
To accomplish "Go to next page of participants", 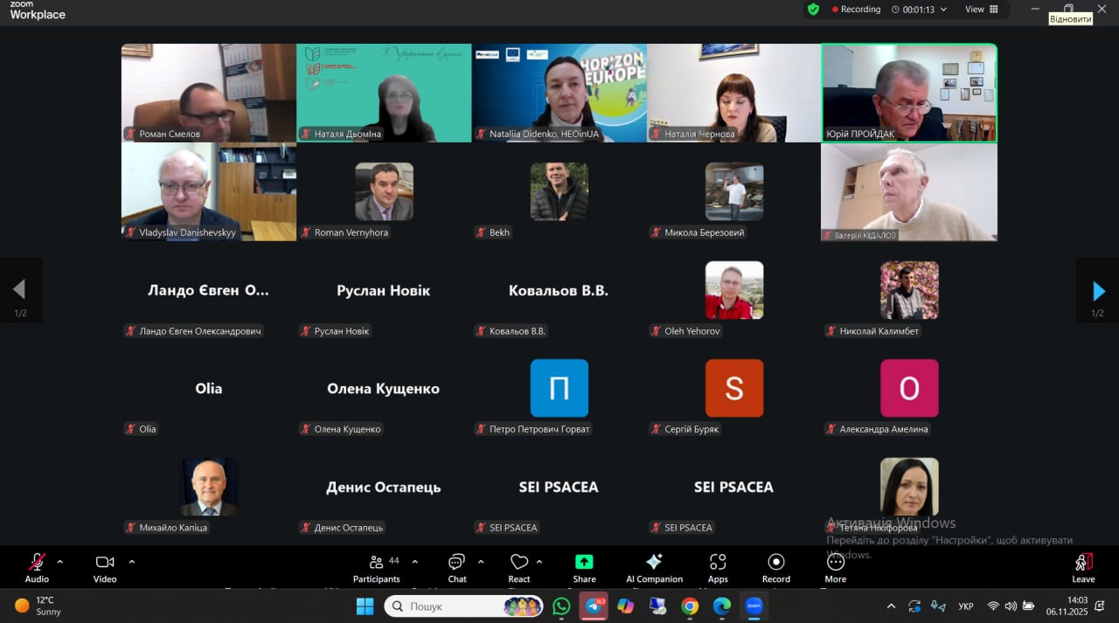I will point(1098,291).
